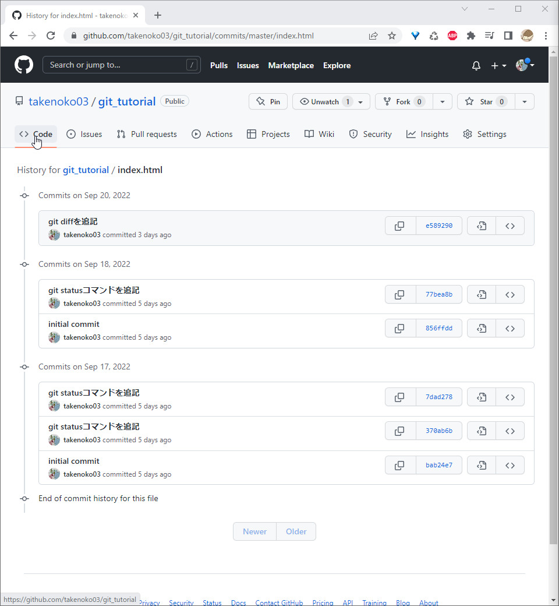View file at commit bab24e7

[x=482, y=465]
